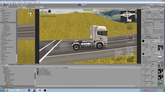Open Mesh Renderer component help icon
The image size is (165, 92).
(161, 22)
